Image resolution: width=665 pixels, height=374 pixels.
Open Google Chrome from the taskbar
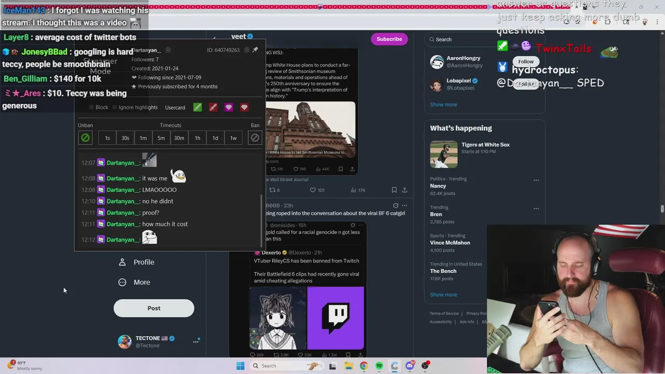(x=364, y=366)
